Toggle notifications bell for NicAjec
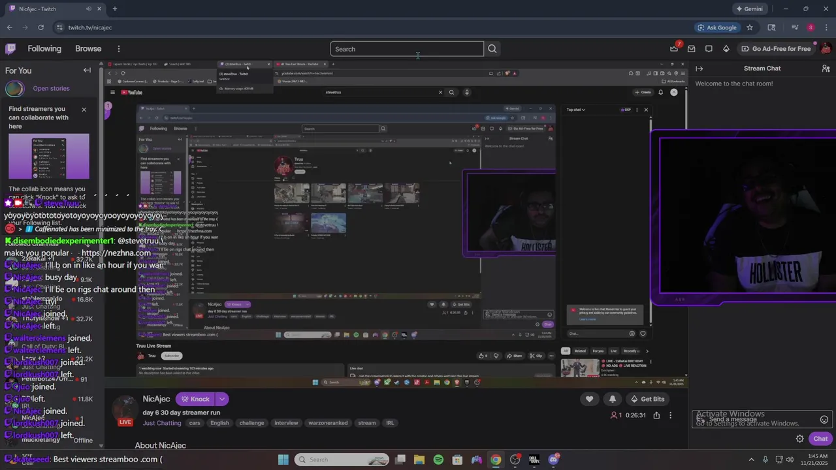The height and width of the screenshot is (470, 836). (x=612, y=399)
